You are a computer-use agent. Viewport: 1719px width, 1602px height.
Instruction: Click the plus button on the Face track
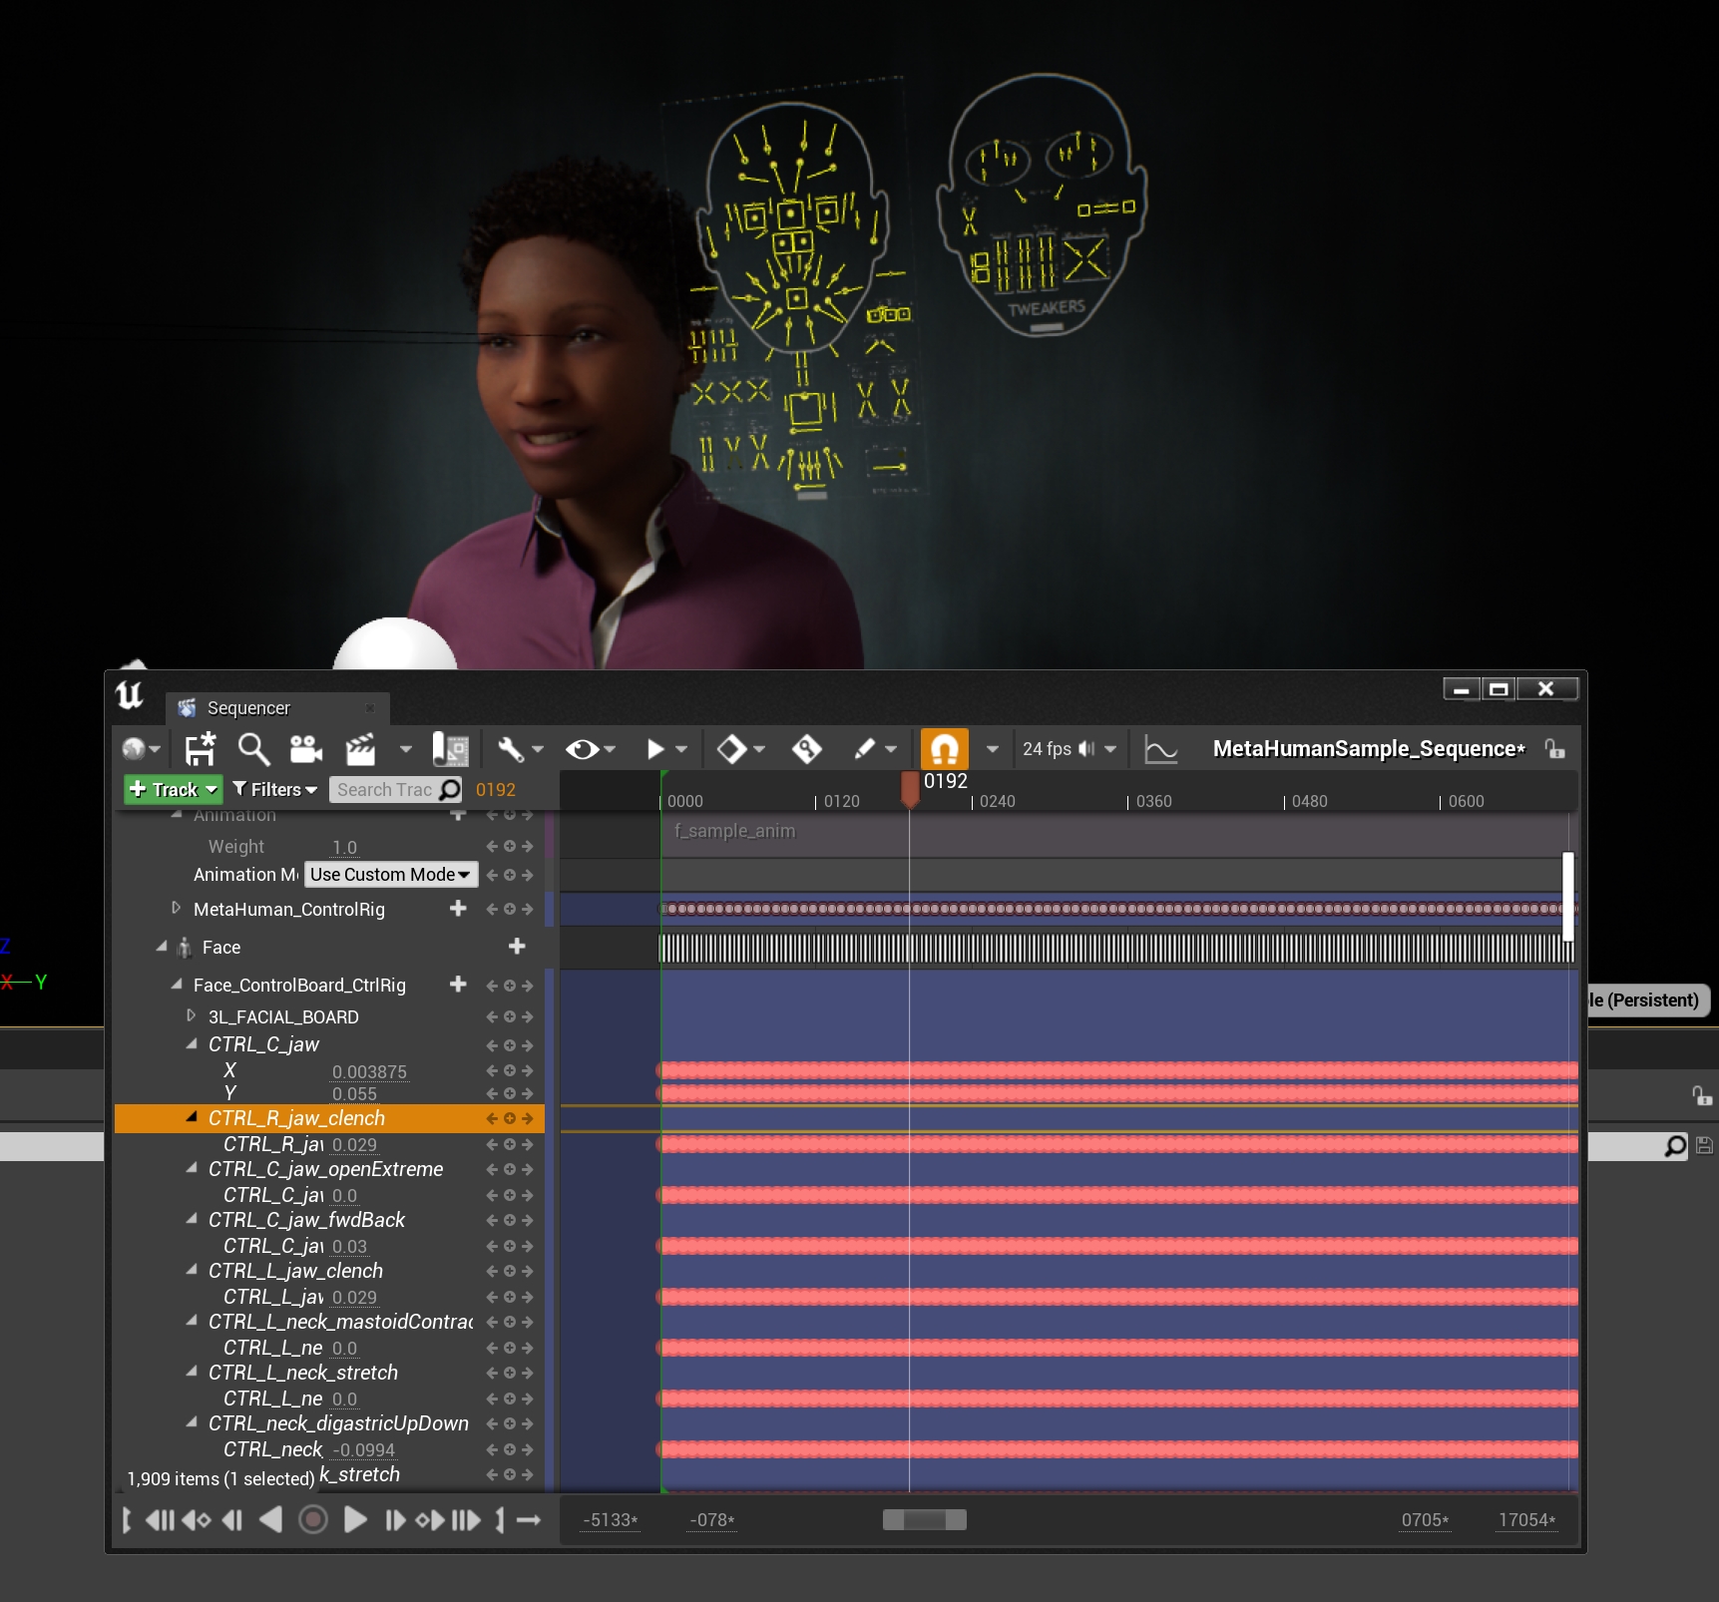click(517, 946)
